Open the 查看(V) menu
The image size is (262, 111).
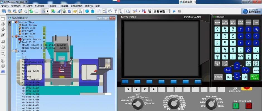[89, 6]
